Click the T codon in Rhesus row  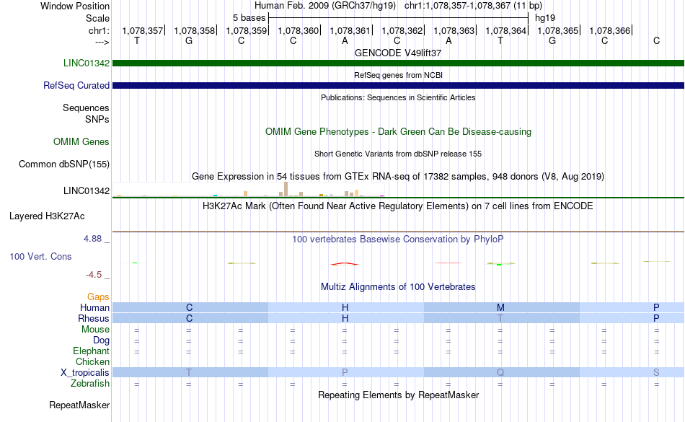tap(500, 318)
